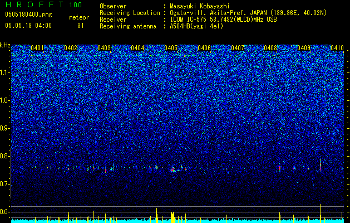The image size is (350, 223).
Task: Click the Observer label
Action: [113, 6]
